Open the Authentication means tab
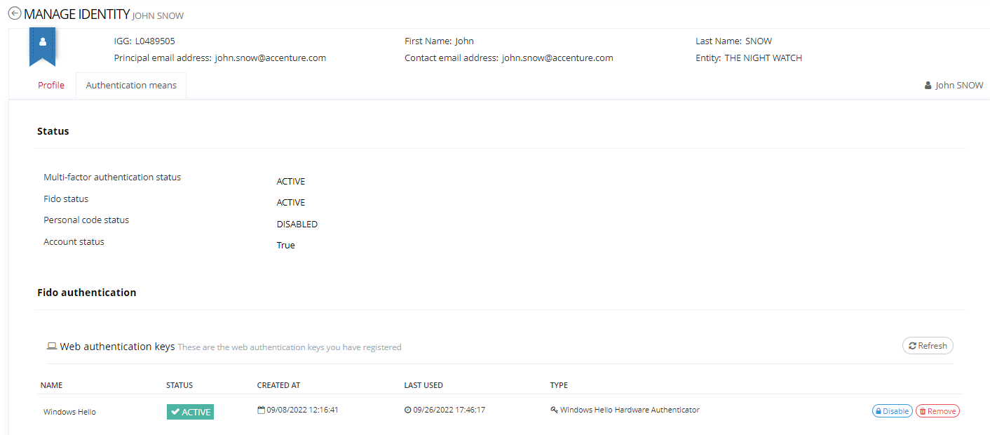Image resolution: width=990 pixels, height=435 pixels. click(131, 86)
